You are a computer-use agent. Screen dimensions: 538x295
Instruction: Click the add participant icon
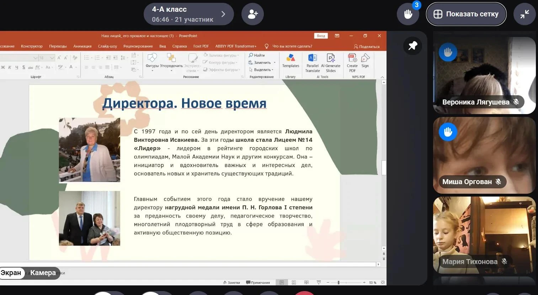pyautogui.click(x=252, y=14)
